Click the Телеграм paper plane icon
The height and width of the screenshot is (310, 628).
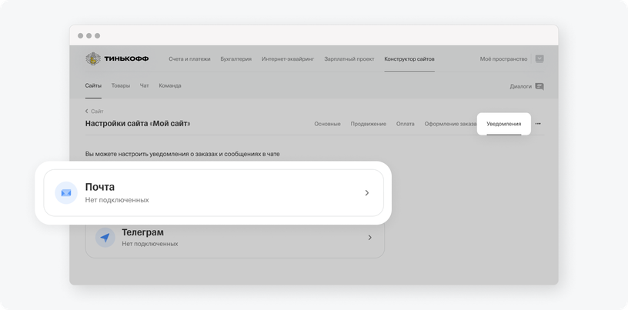tap(105, 238)
